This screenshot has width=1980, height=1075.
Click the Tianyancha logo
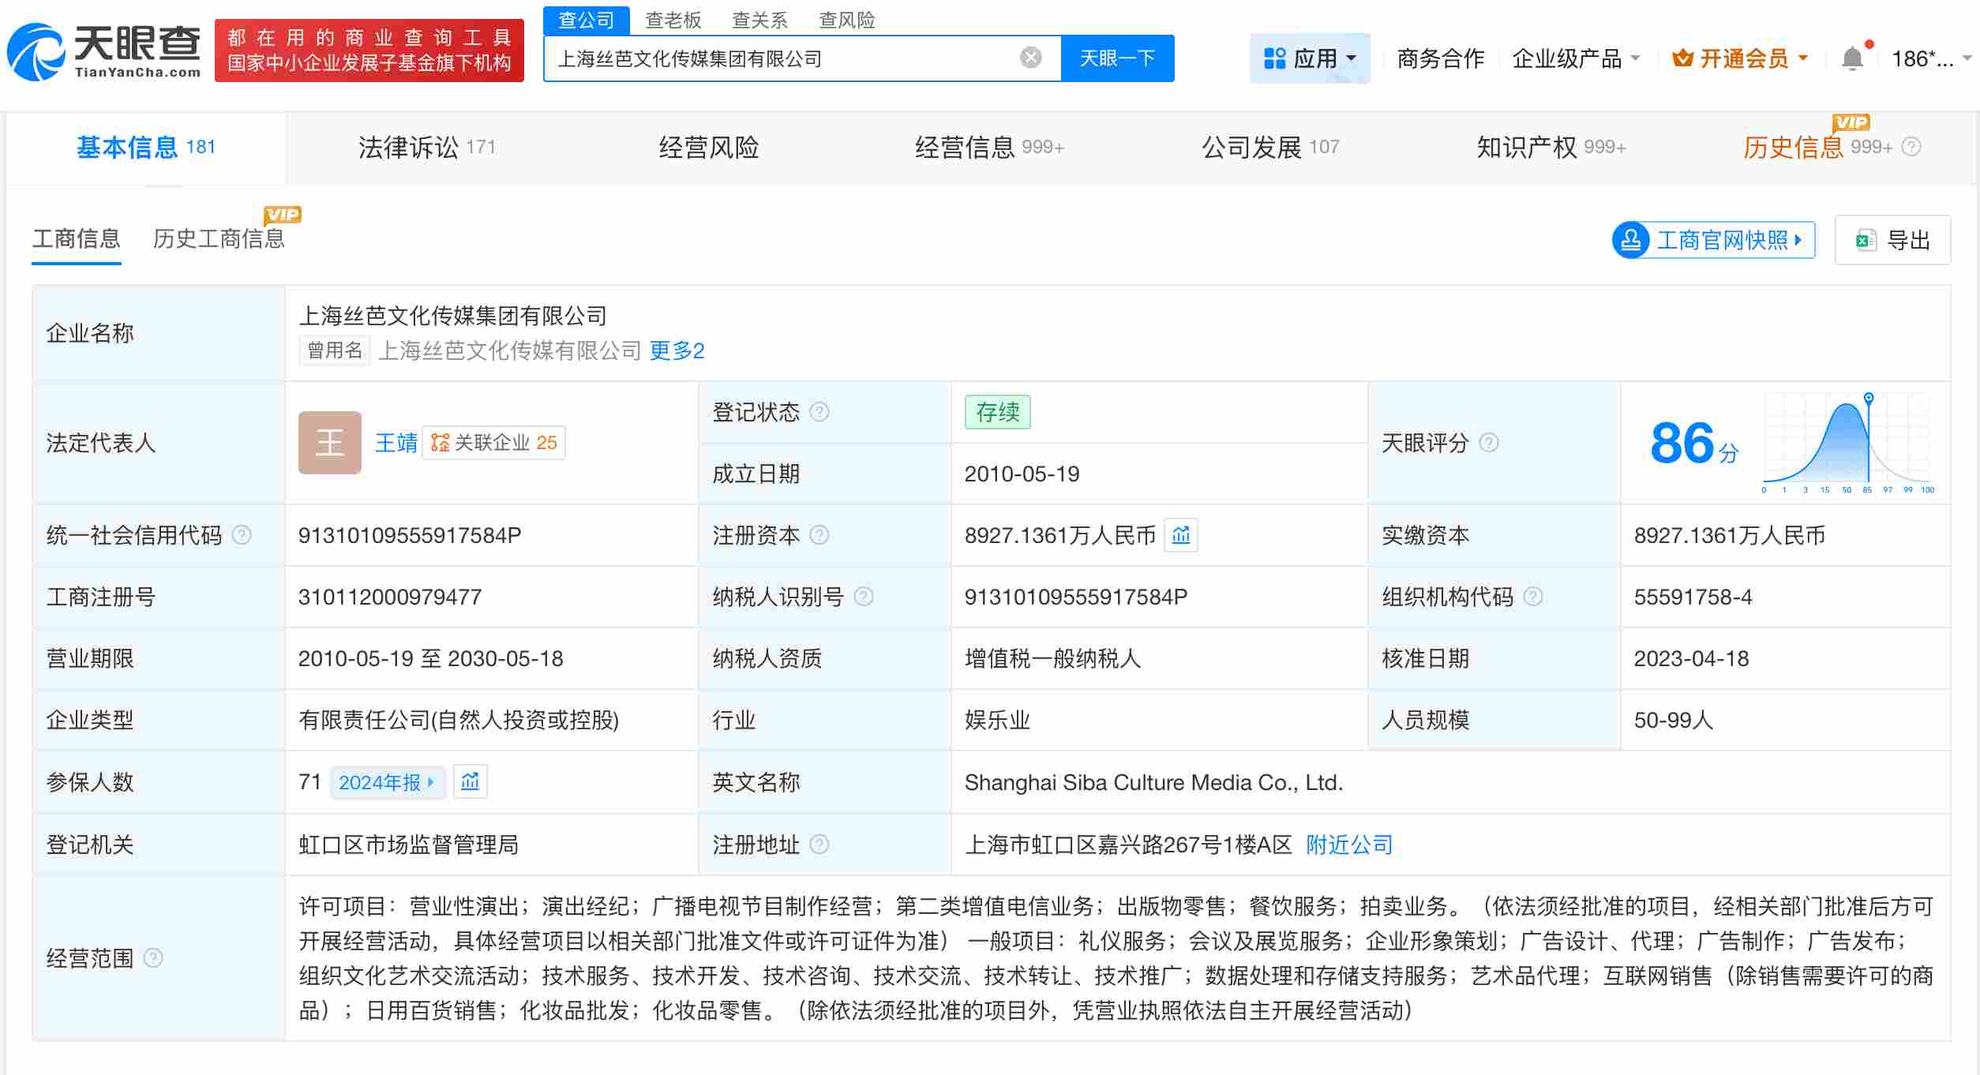pos(103,51)
